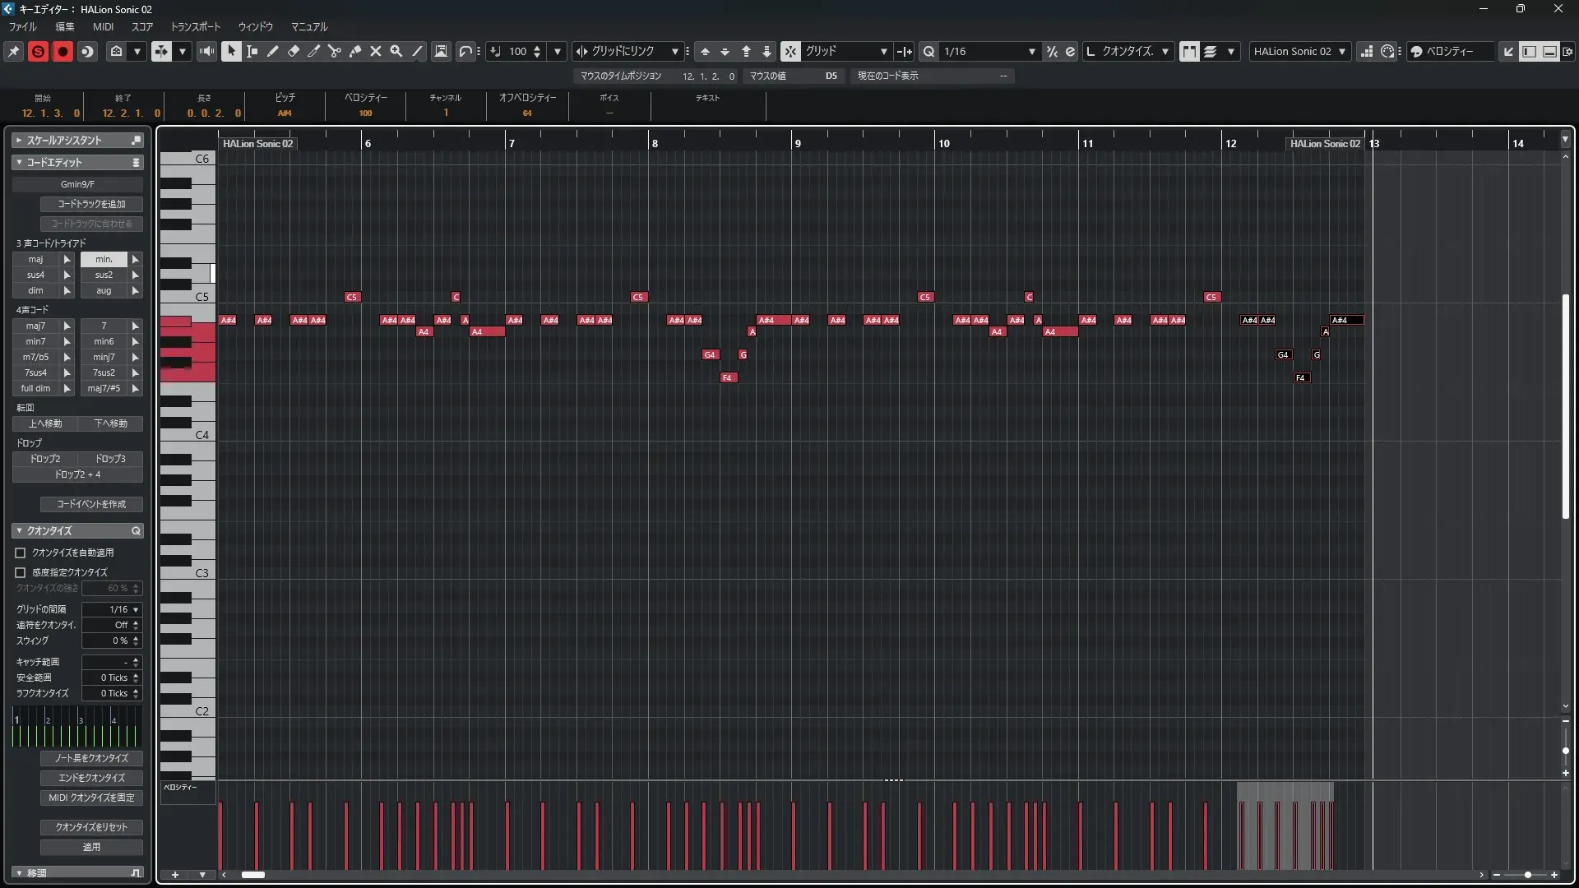The image size is (1579, 888).
Task: Toggle acoustic feedback speaker icon
Action: pos(206,51)
